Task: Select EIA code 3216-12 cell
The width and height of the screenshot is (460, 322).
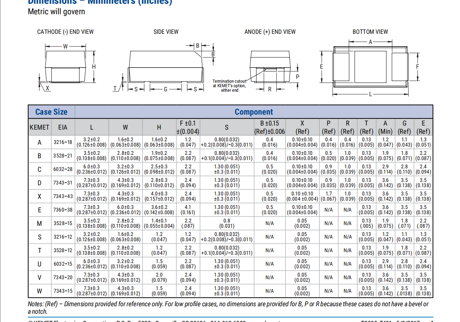Action: tap(63, 237)
